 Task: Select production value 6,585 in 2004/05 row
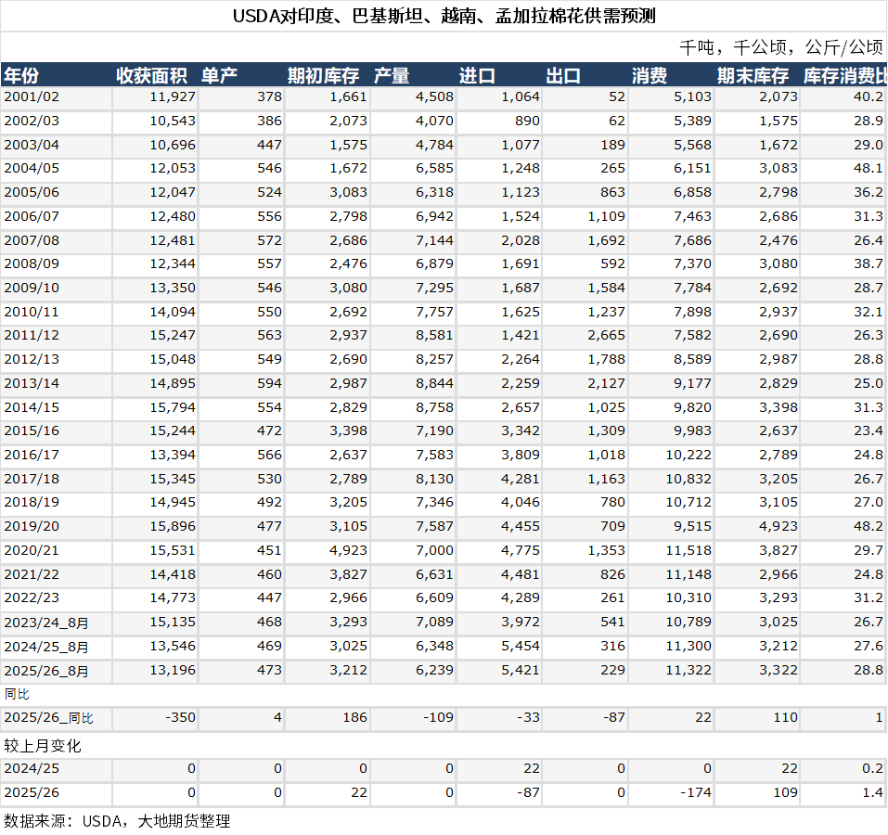pos(434,168)
